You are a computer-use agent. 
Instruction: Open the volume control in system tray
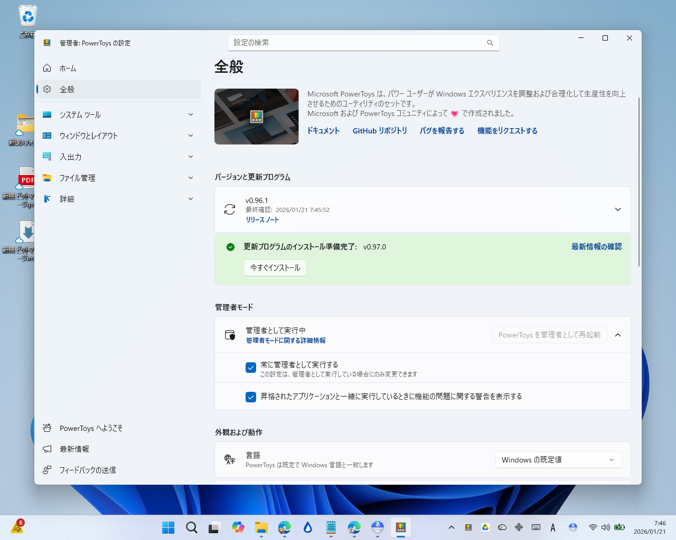[606, 527]
